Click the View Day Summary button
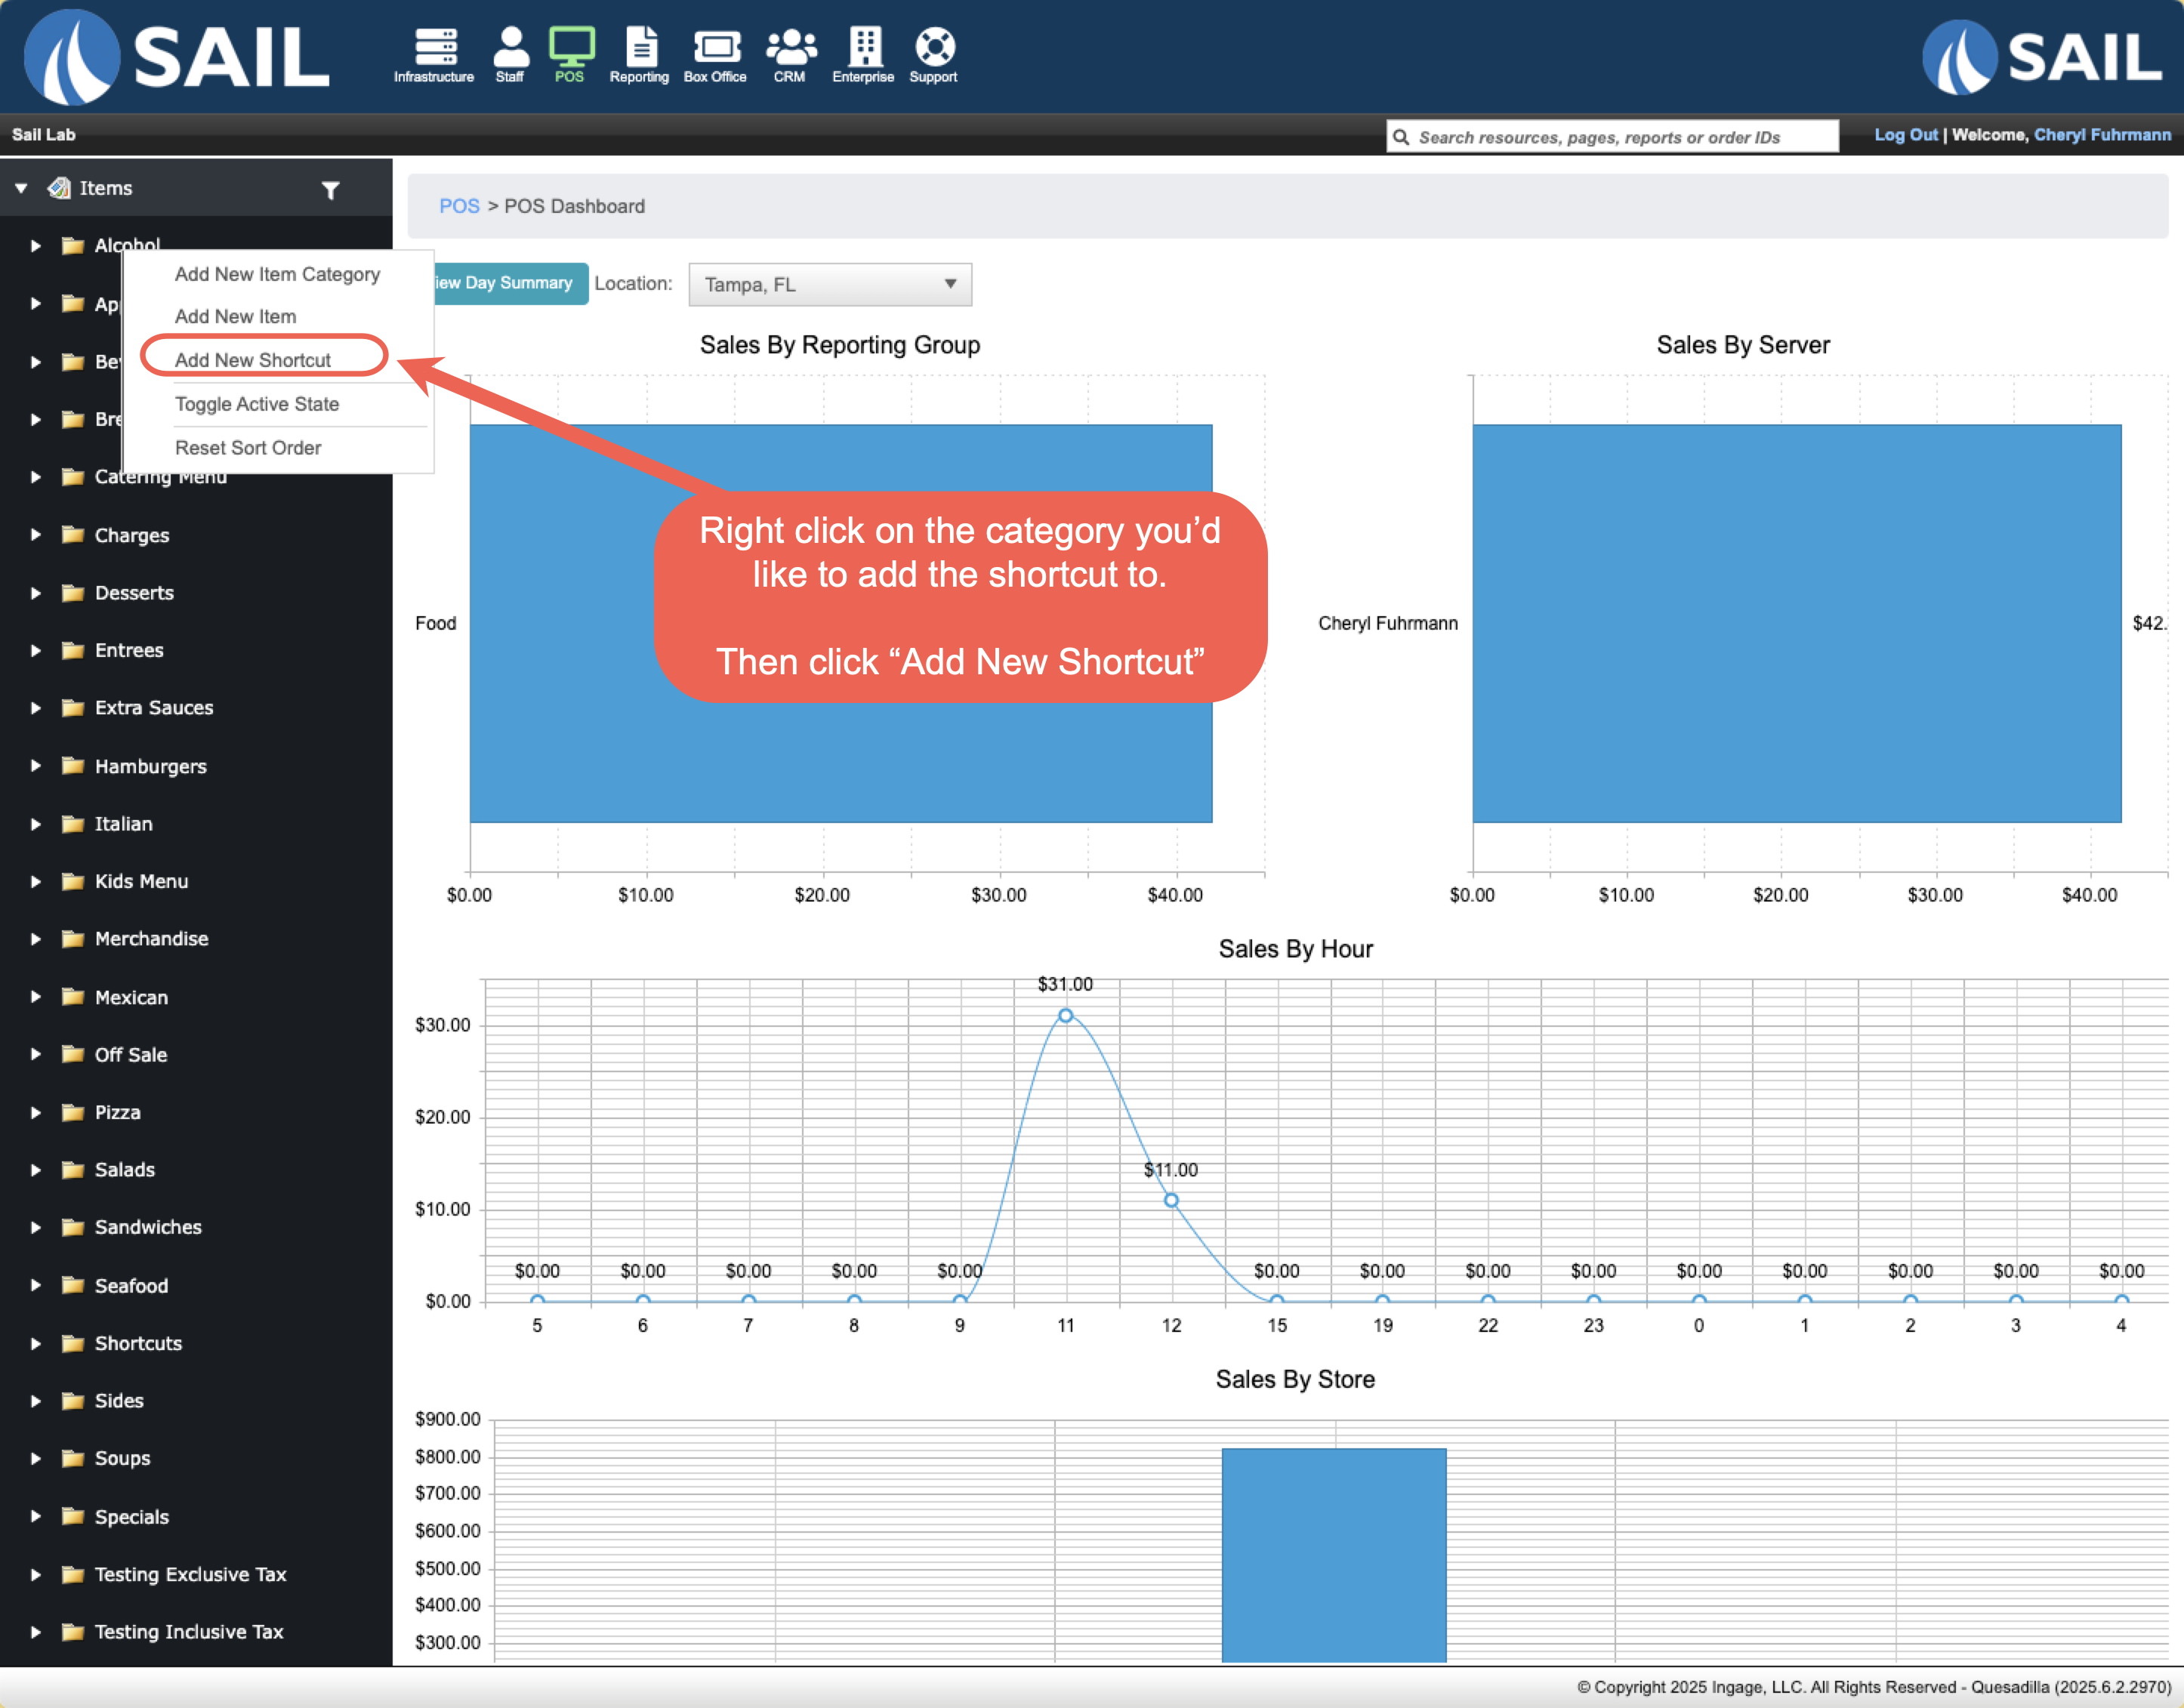The width and height of the screenshot is (2184, 1708). [510, 283]
